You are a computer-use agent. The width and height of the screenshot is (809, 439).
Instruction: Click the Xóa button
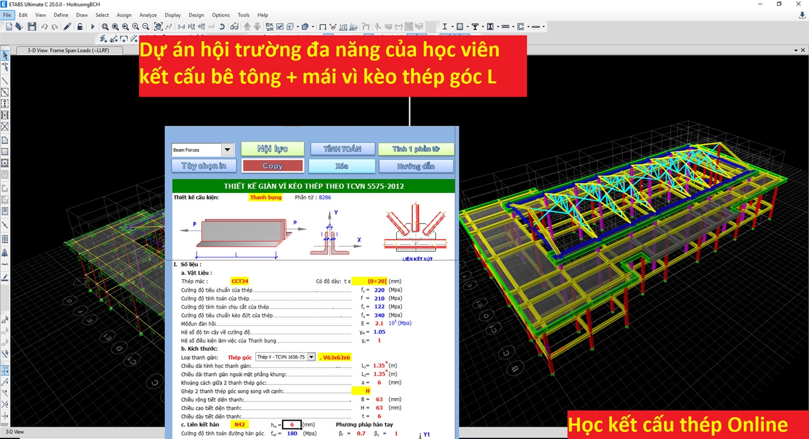point(342,166)
